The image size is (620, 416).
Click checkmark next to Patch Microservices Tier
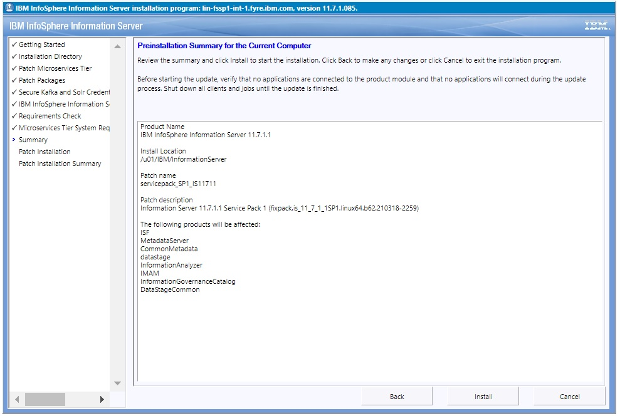click(14, 68)
